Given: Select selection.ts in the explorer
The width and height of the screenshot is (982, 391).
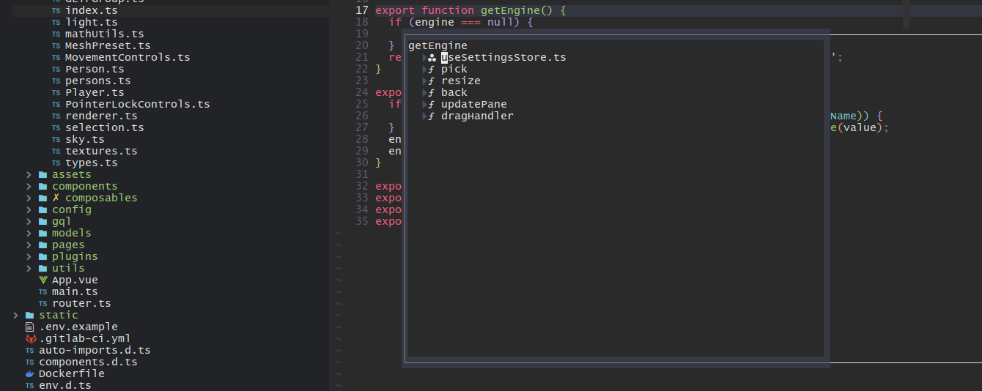Looking at the screenshot, I should pyautogui.click(x=105, y=128).
